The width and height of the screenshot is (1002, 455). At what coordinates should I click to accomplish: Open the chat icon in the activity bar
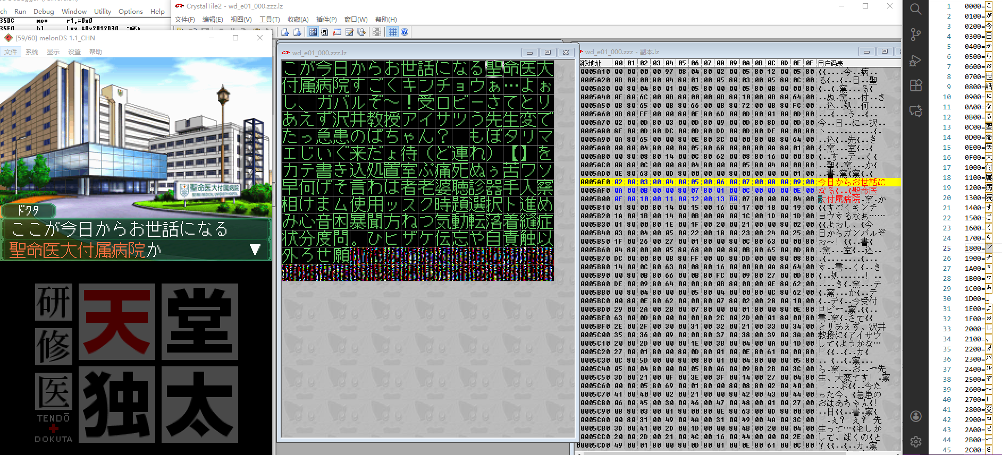click(x=915, y=111)
